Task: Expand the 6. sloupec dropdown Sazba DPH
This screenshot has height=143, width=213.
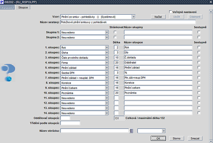Action: tap(107, 73)
